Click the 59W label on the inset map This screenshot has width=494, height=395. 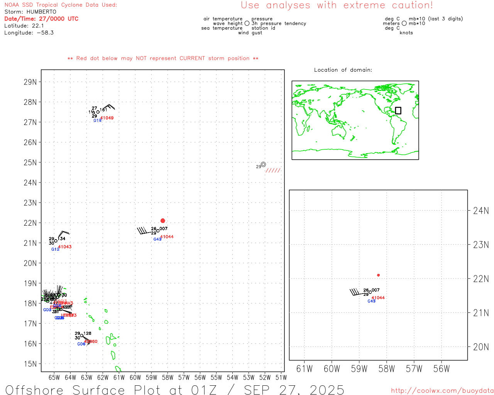[359, 369]
